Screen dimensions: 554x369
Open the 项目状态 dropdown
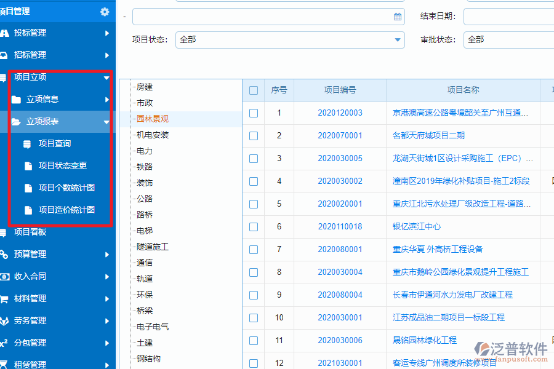coord(398,39)
